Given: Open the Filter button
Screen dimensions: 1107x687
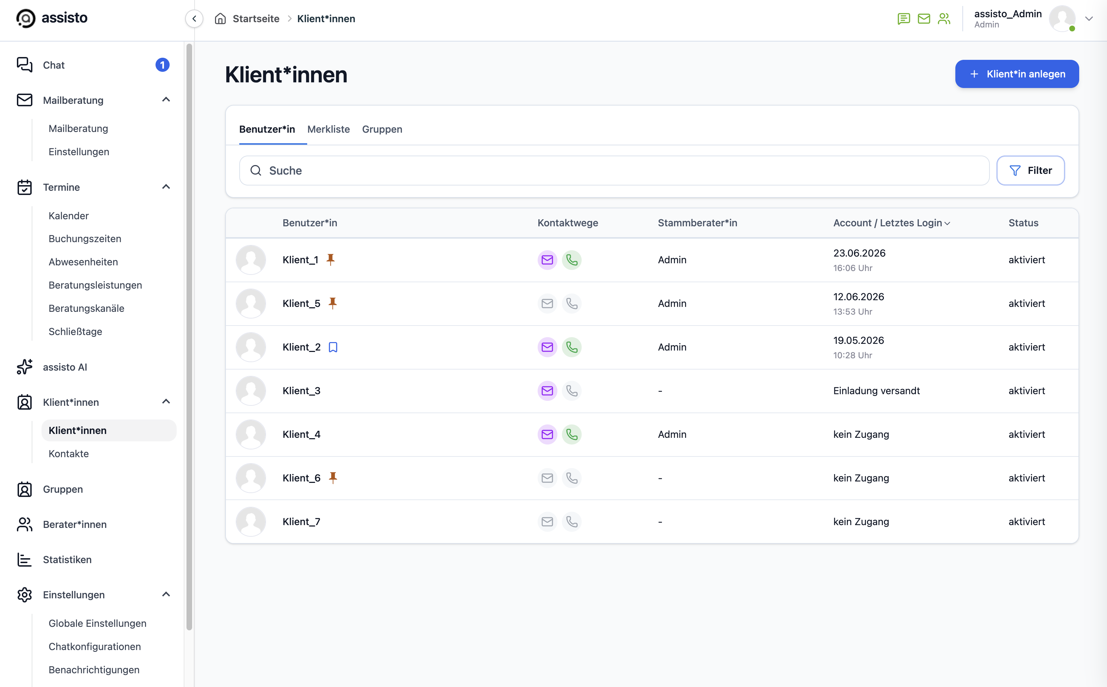Looking at the screenshot, I should click(x=1030, y=170).
